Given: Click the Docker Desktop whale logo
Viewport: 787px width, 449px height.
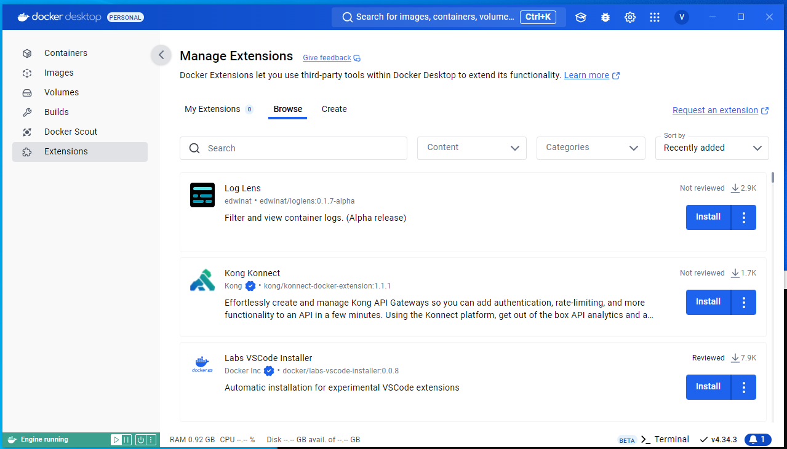Looking at the screenshot, I should tap(24, 17).
